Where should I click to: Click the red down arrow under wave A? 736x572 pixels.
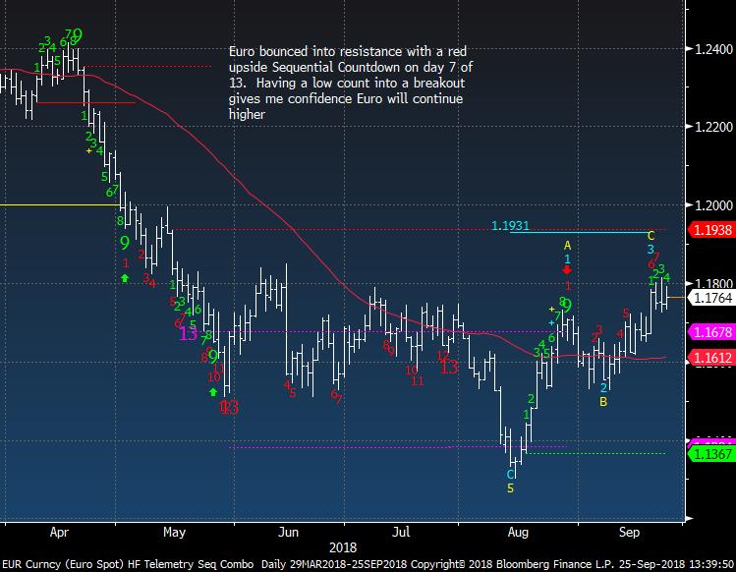click(567, 268)
